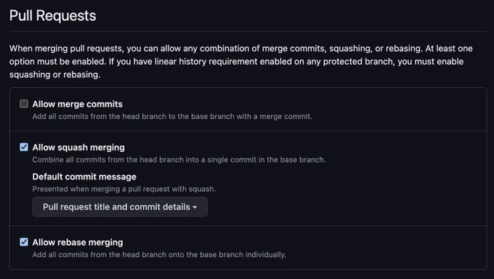This screenshot has height=279, width=494.
Task: Click the squash 'Combine all commits' description
Action: pyautogui.click(x=179, y=160)
